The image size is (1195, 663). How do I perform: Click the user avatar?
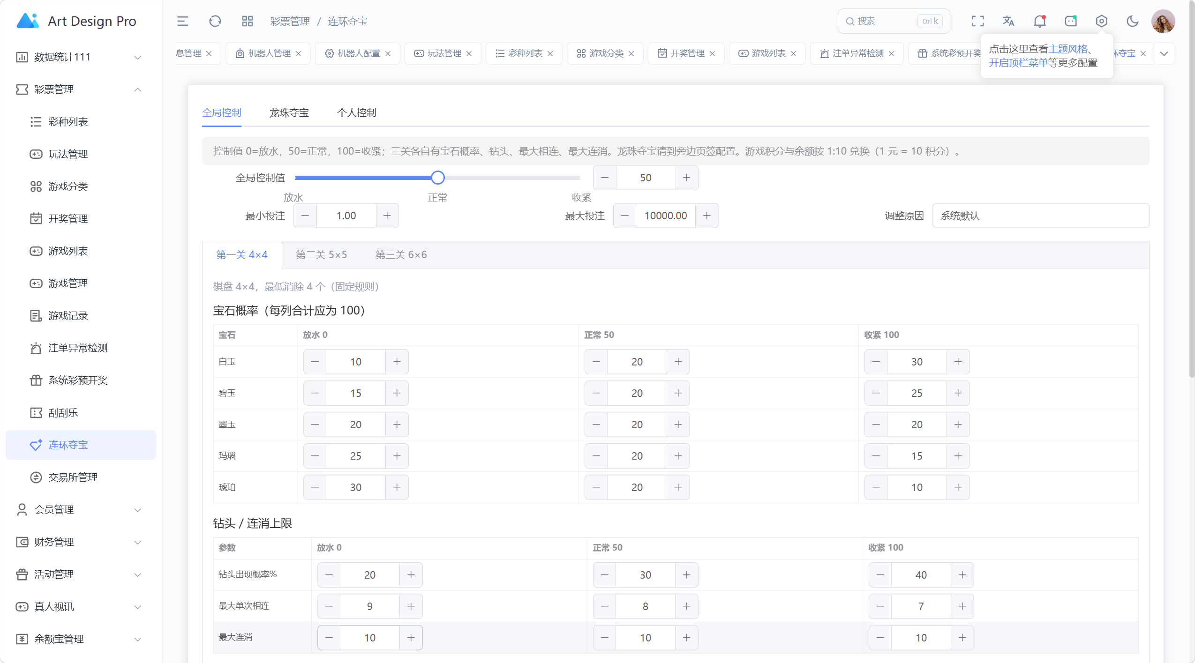pyautogui.click(x=1163, y=21)
